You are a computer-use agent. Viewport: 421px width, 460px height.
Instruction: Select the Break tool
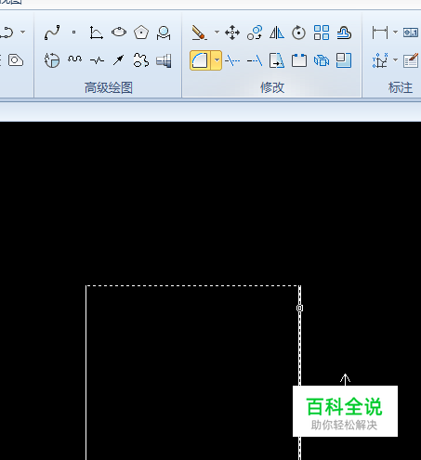(299, 60)
